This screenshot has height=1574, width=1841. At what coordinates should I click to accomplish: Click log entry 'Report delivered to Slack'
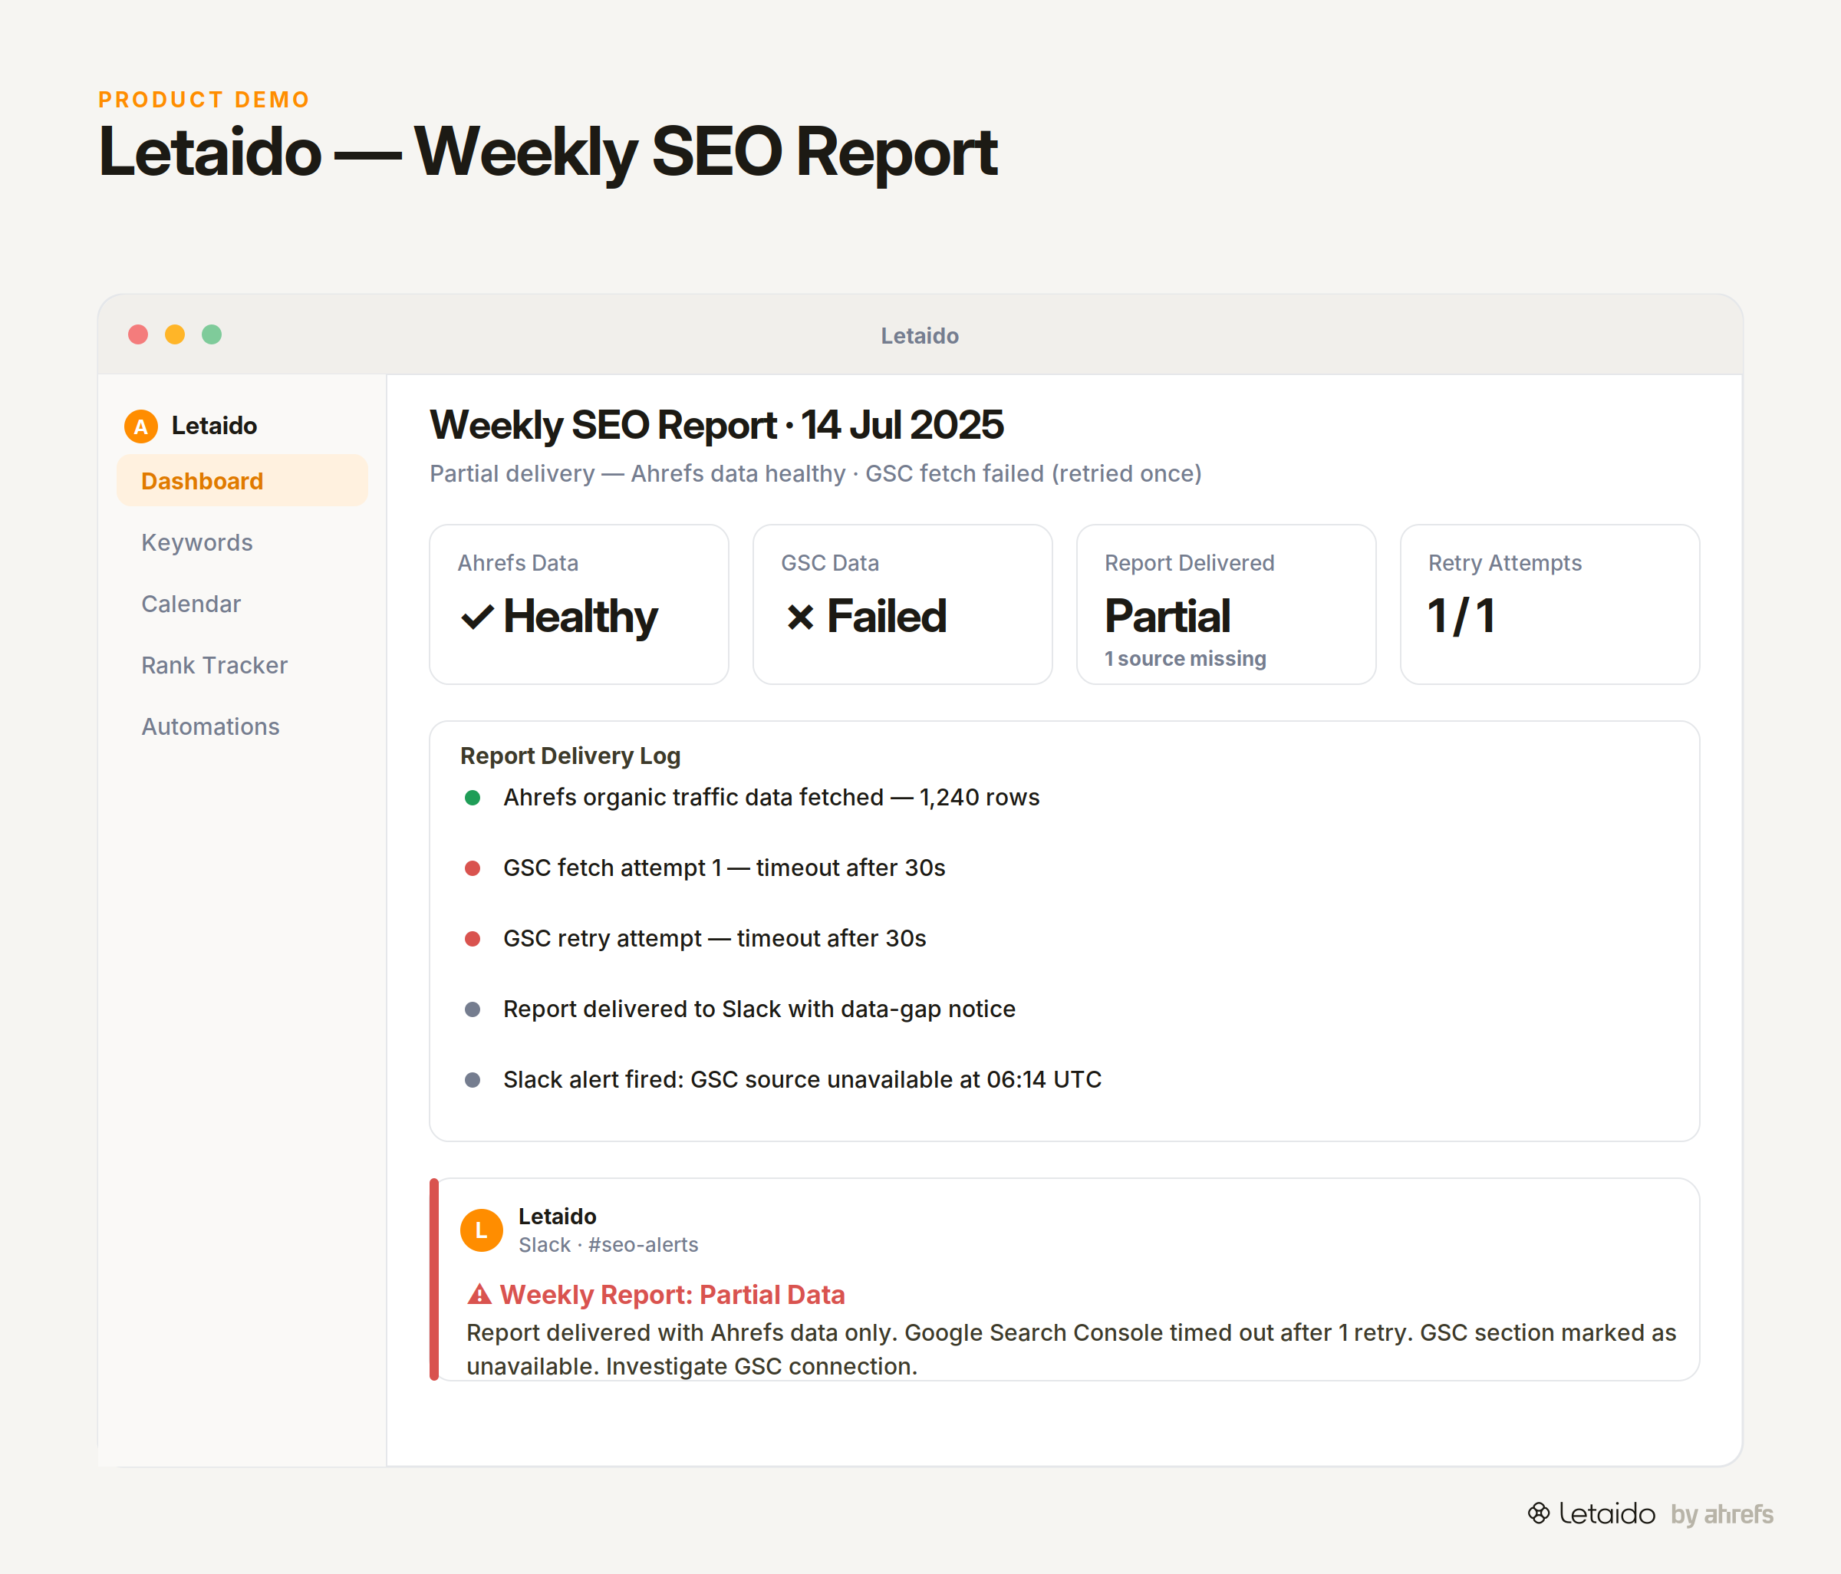pyautogui.click(x=759, y=1009)
